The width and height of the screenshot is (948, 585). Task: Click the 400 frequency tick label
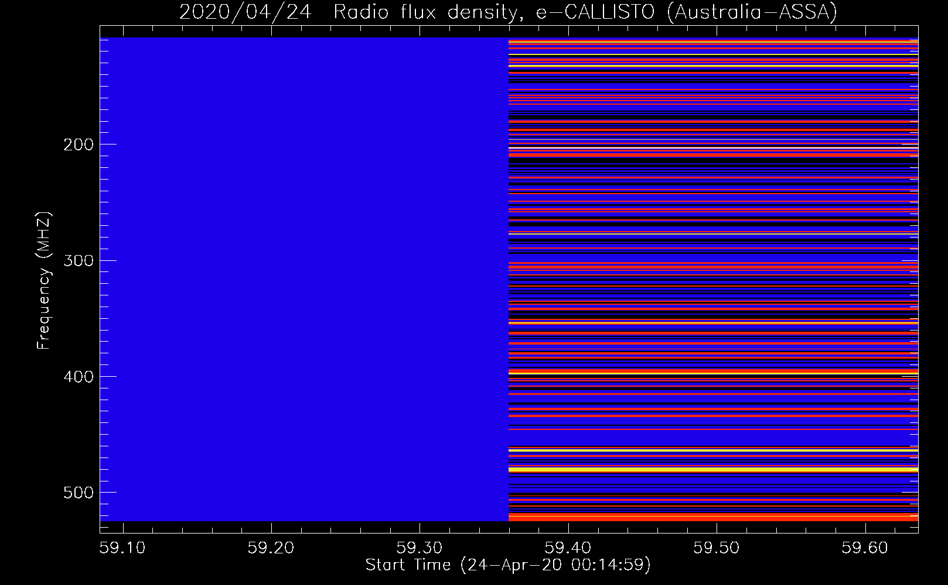pos(79,377)
